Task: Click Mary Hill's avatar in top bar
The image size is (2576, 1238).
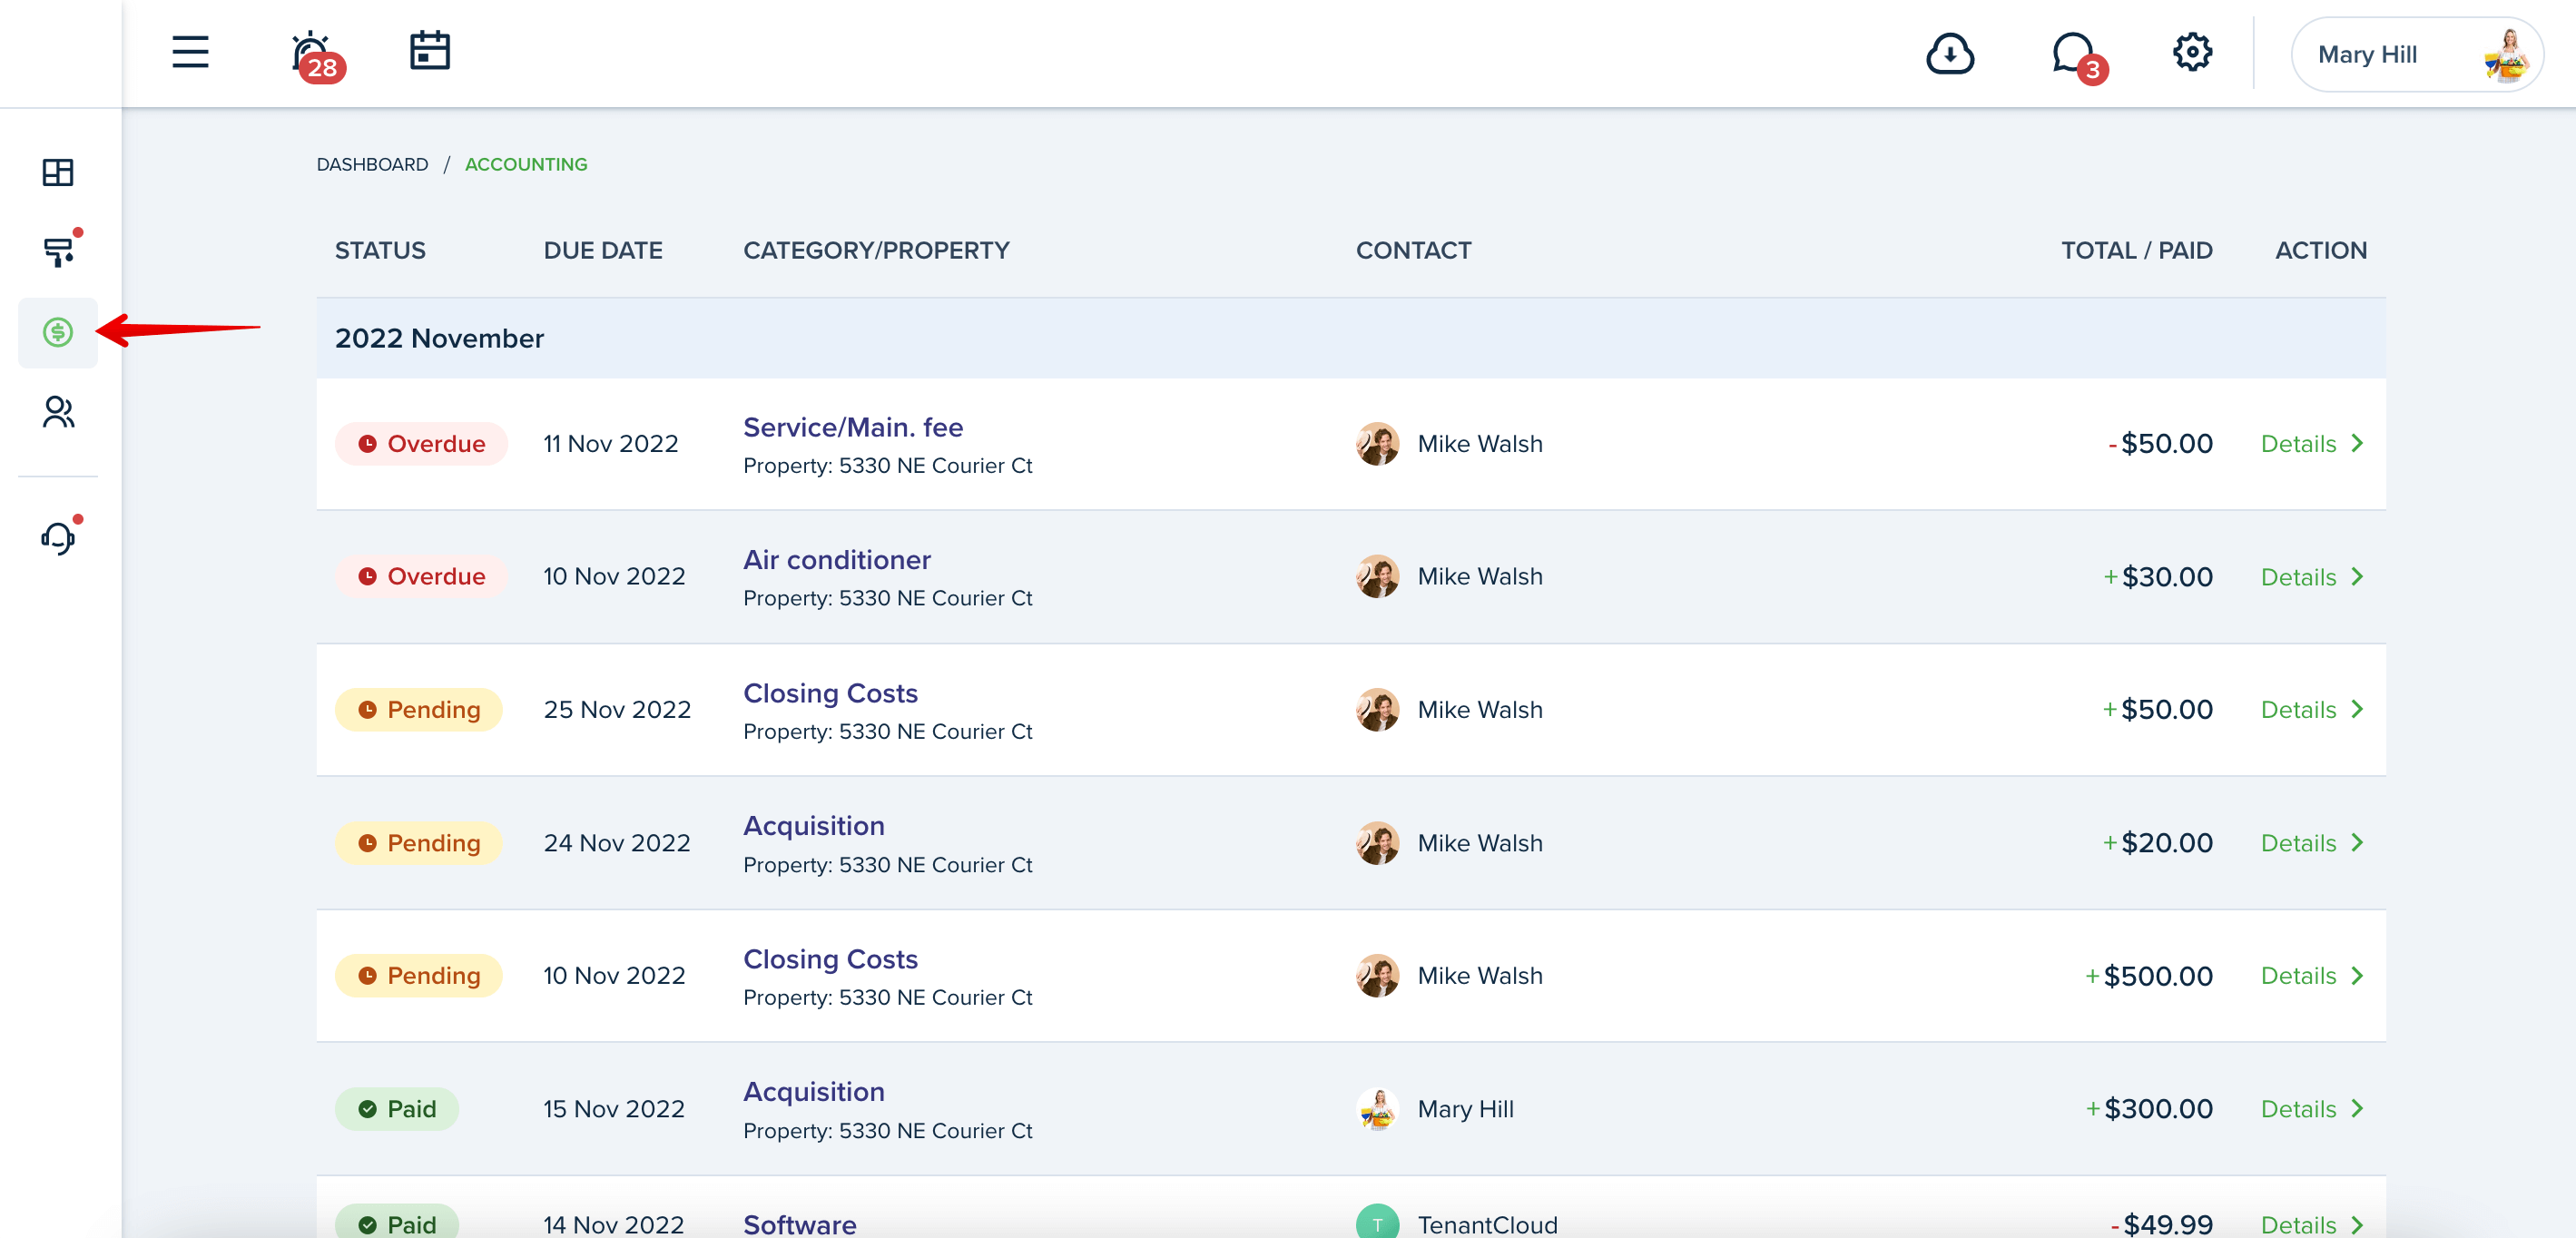Action: 2507,55
